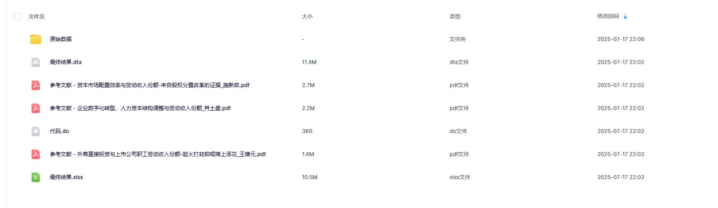718x208 pixels.
Task: Sort files by 大小 column header
Action: [x=307, y=16]
